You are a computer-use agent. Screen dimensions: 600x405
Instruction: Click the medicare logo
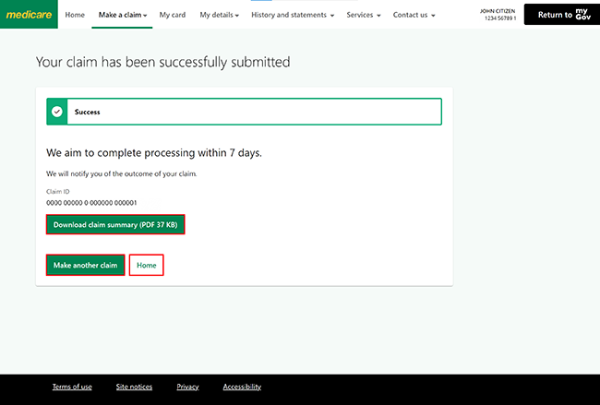click(x=30, y=15)
